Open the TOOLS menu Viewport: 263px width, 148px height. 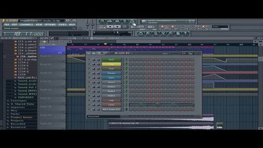62,25
